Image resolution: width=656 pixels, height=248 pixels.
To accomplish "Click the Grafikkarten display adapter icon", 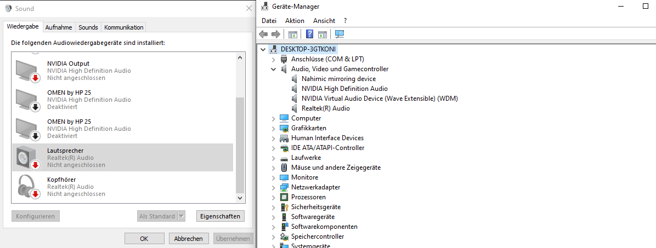I will click(284, 128).
